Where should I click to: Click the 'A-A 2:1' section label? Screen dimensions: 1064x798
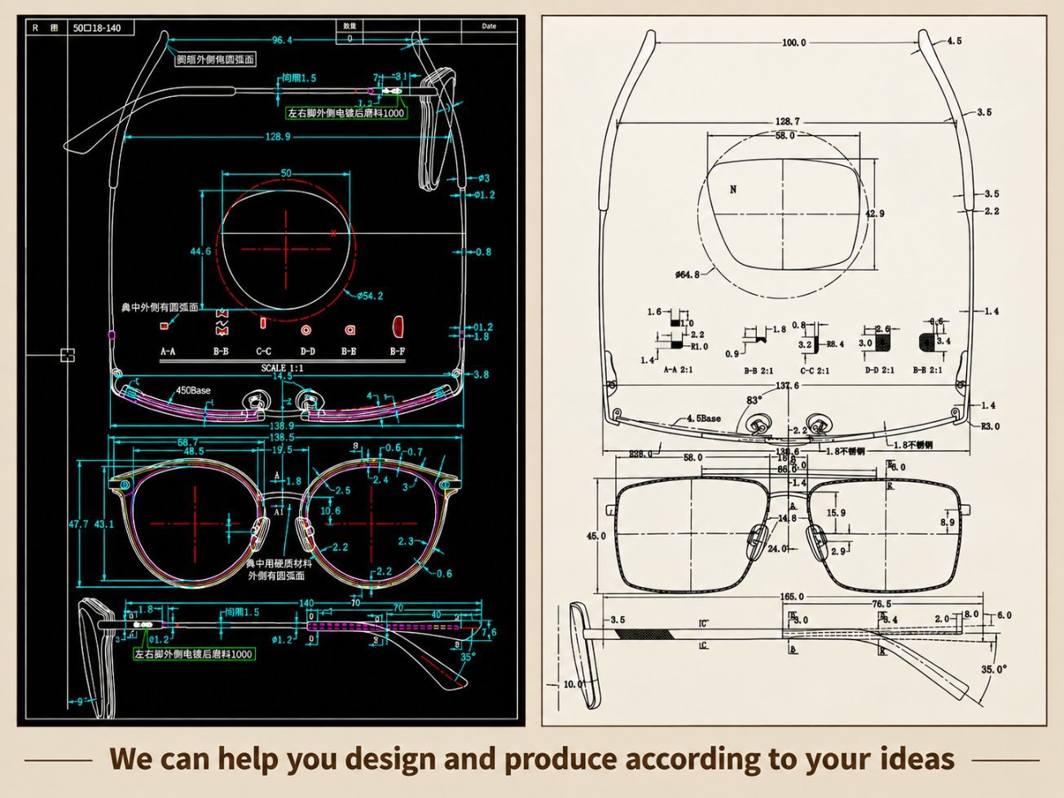678,370
